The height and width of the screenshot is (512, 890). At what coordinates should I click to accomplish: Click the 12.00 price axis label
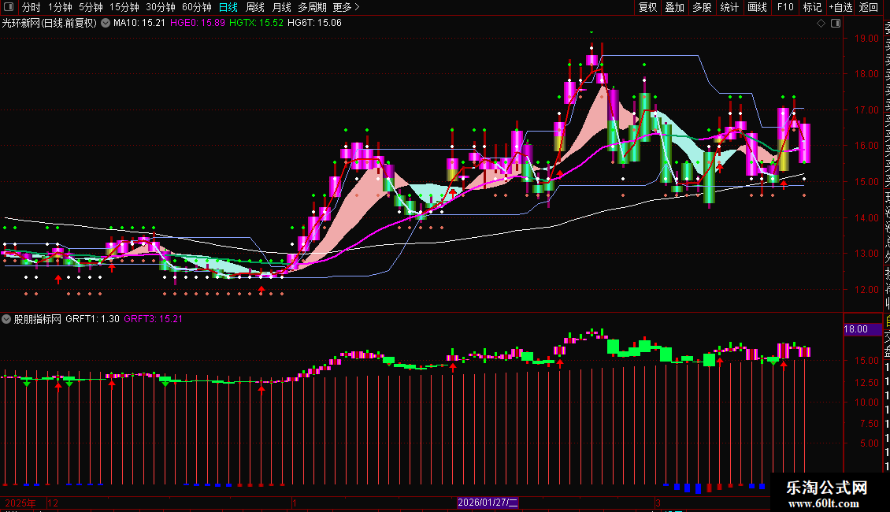click(866, 290)
